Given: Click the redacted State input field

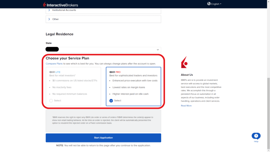Looking at the screenshot, I should pos(52,49).
